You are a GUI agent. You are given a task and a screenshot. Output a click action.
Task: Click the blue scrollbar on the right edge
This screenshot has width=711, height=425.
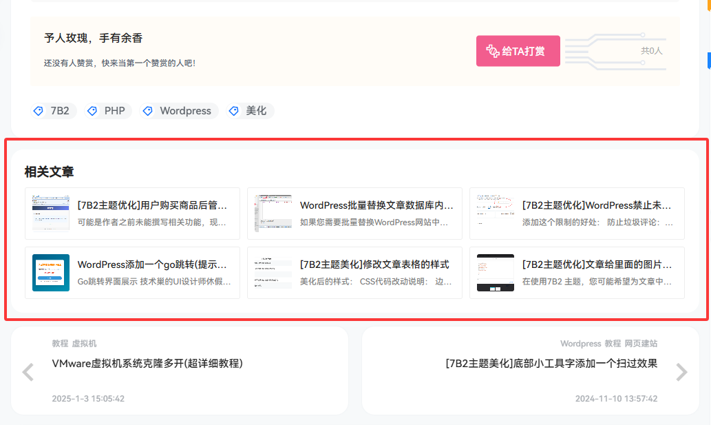[708, 62]
